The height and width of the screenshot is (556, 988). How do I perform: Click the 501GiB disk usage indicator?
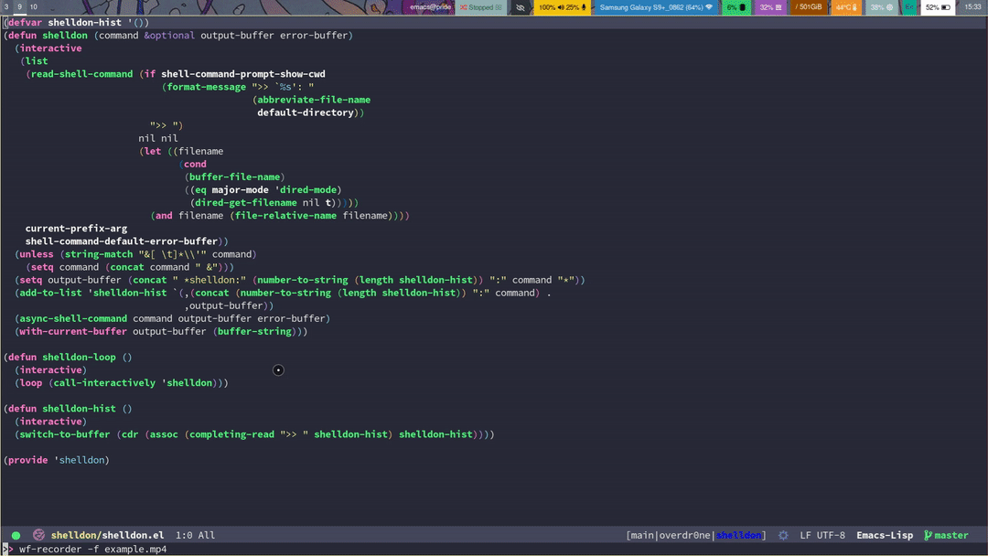(x=809, y=7)
